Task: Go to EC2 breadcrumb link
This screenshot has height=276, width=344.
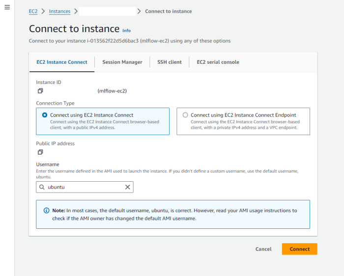Action: [x=33, y=11]
